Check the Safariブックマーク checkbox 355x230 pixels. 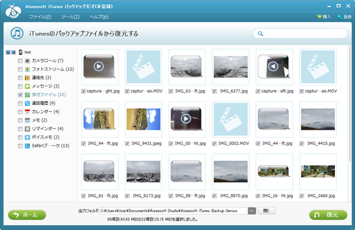click(20, 146)
